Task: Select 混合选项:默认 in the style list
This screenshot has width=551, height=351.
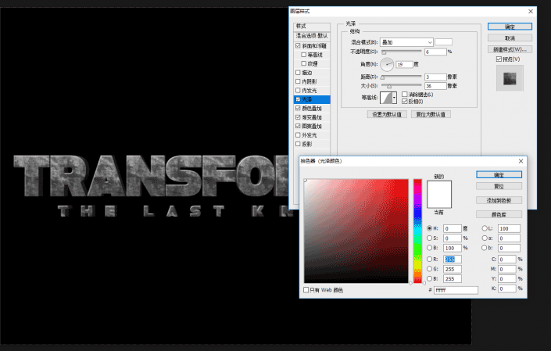Action: (312, 36)
